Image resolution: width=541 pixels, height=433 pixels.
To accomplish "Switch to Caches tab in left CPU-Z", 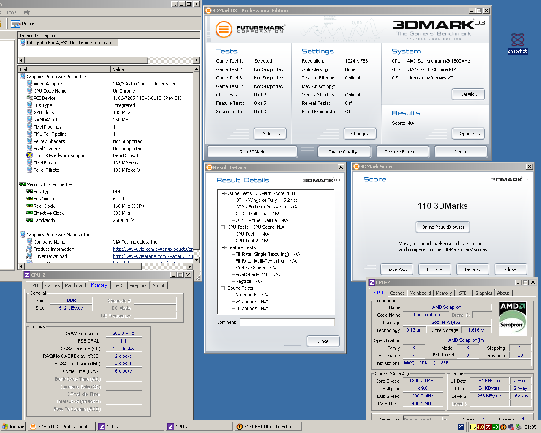I will click(x=52, y=285).
